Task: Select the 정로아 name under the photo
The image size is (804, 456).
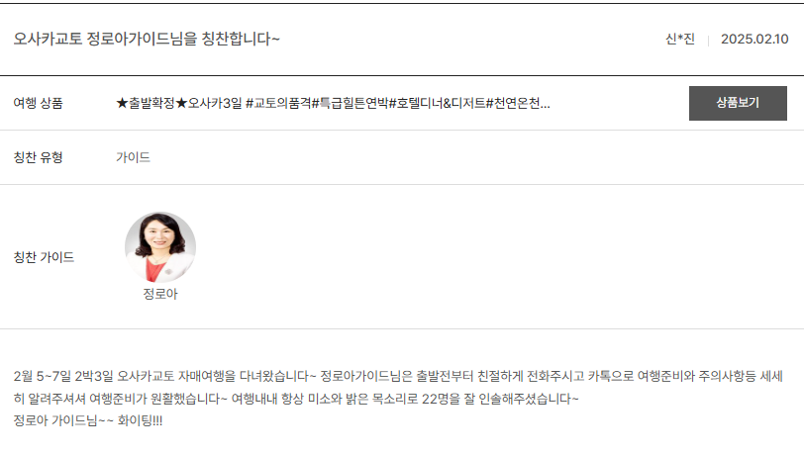Action: [x=160, y=294]
